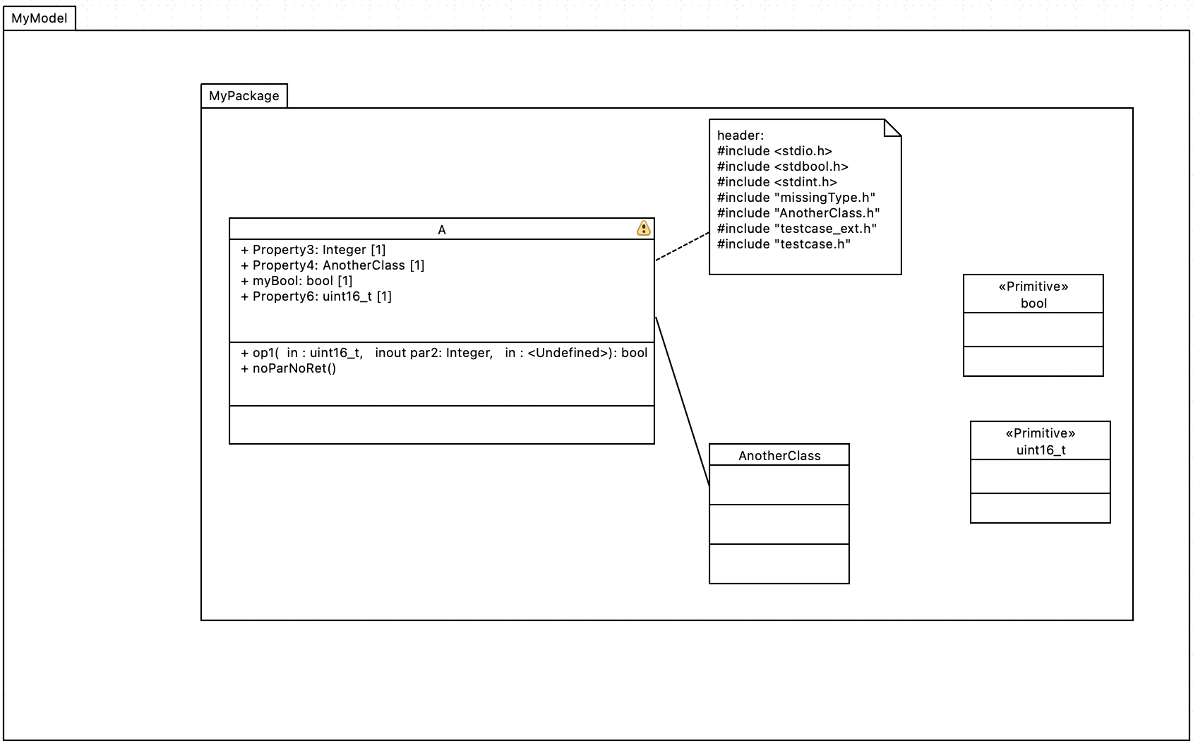Click the "missingType.h" include line in note

tap(796, 198)
